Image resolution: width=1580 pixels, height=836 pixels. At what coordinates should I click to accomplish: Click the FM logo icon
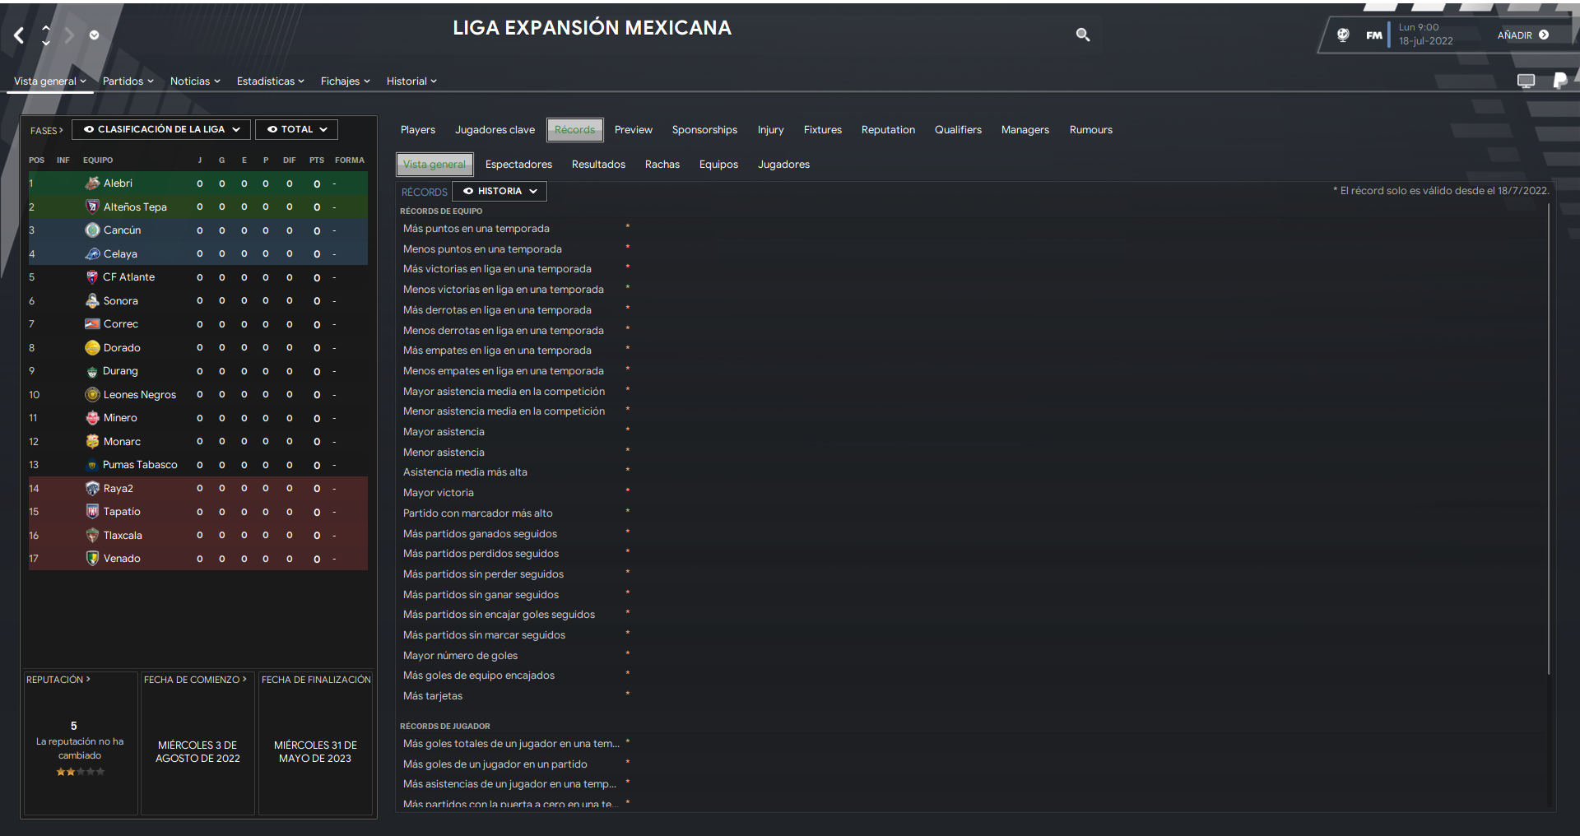coord(1373,35)
